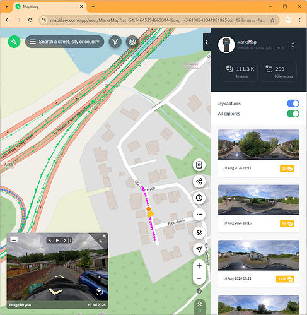Click the site information icon in address bar
This screenshot has height=315, width=307.
tap(43, 20)
